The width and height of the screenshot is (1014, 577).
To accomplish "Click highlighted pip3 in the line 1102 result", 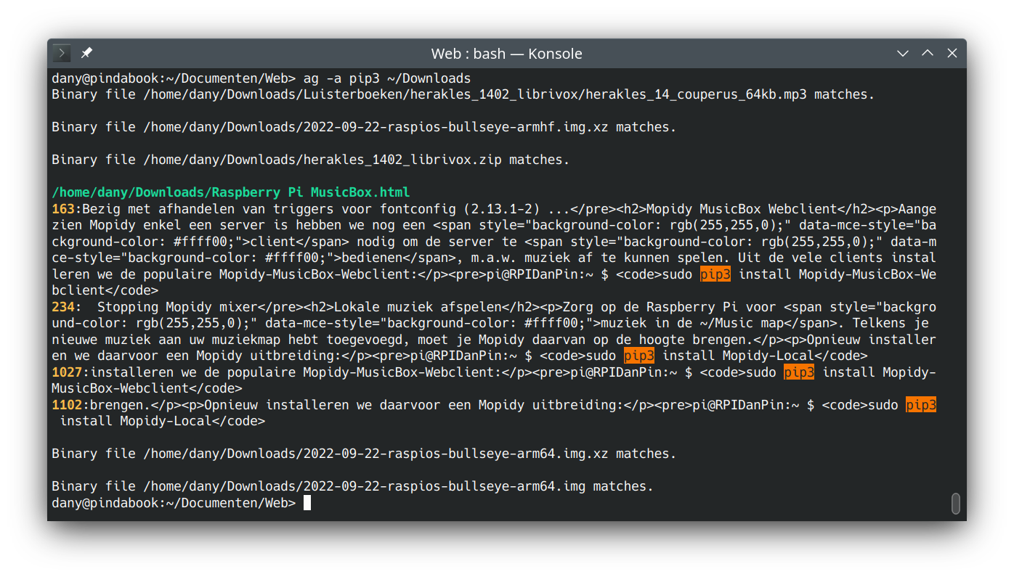I will pyautogui.click(x=921, y=405).
